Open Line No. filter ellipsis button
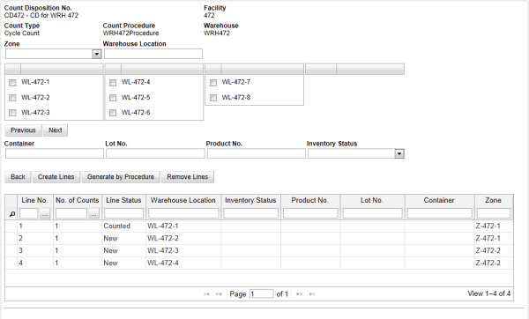The width and height of the screenshot is (529, 319). [x=45, y=213]
